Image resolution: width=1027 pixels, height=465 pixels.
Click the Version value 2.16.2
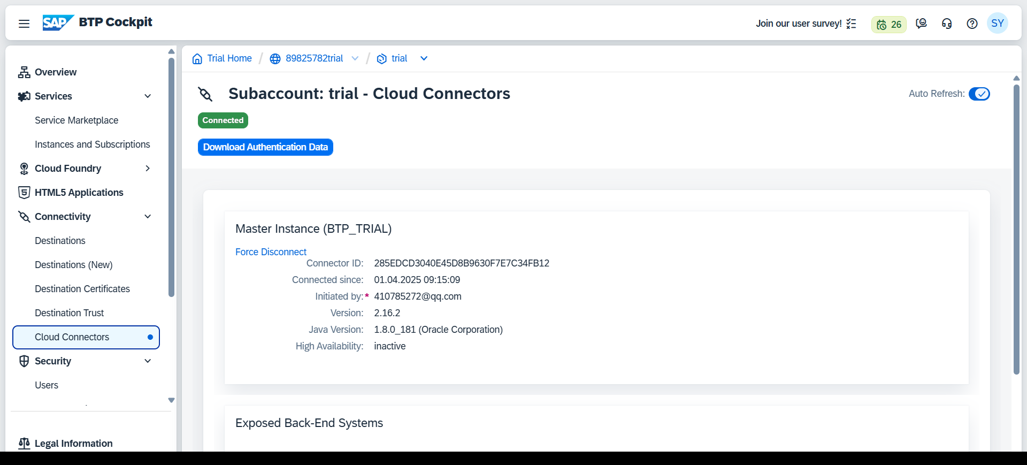click(x=387, y=313)
